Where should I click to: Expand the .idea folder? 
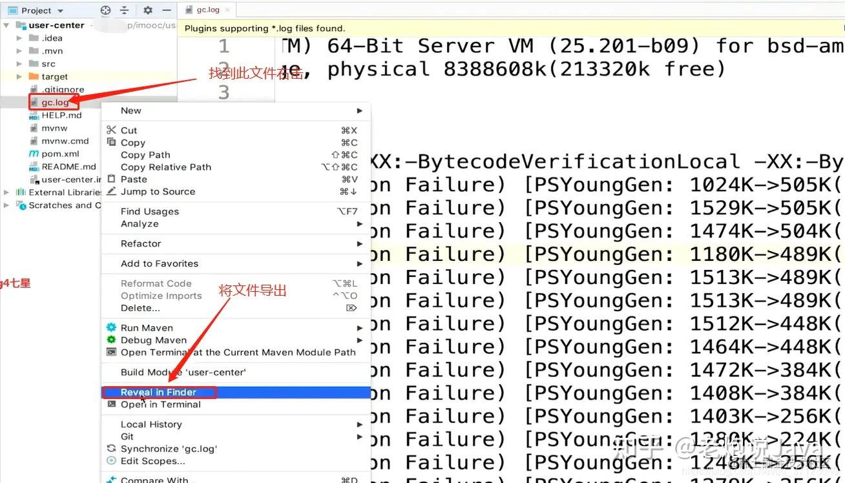click(x=19, y=38)
